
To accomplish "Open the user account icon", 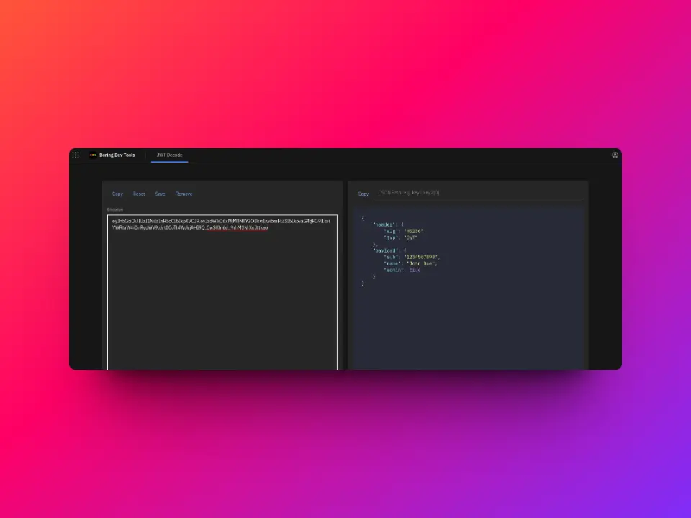I will coord(615,155).
